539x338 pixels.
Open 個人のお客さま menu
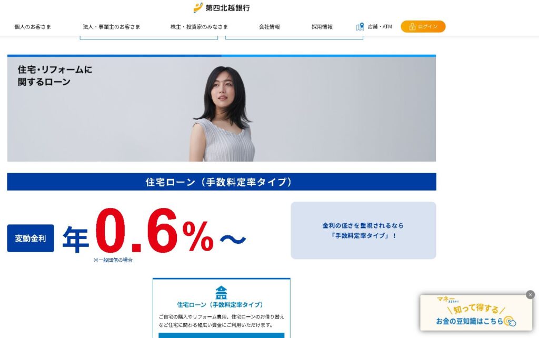coord(33,26)
